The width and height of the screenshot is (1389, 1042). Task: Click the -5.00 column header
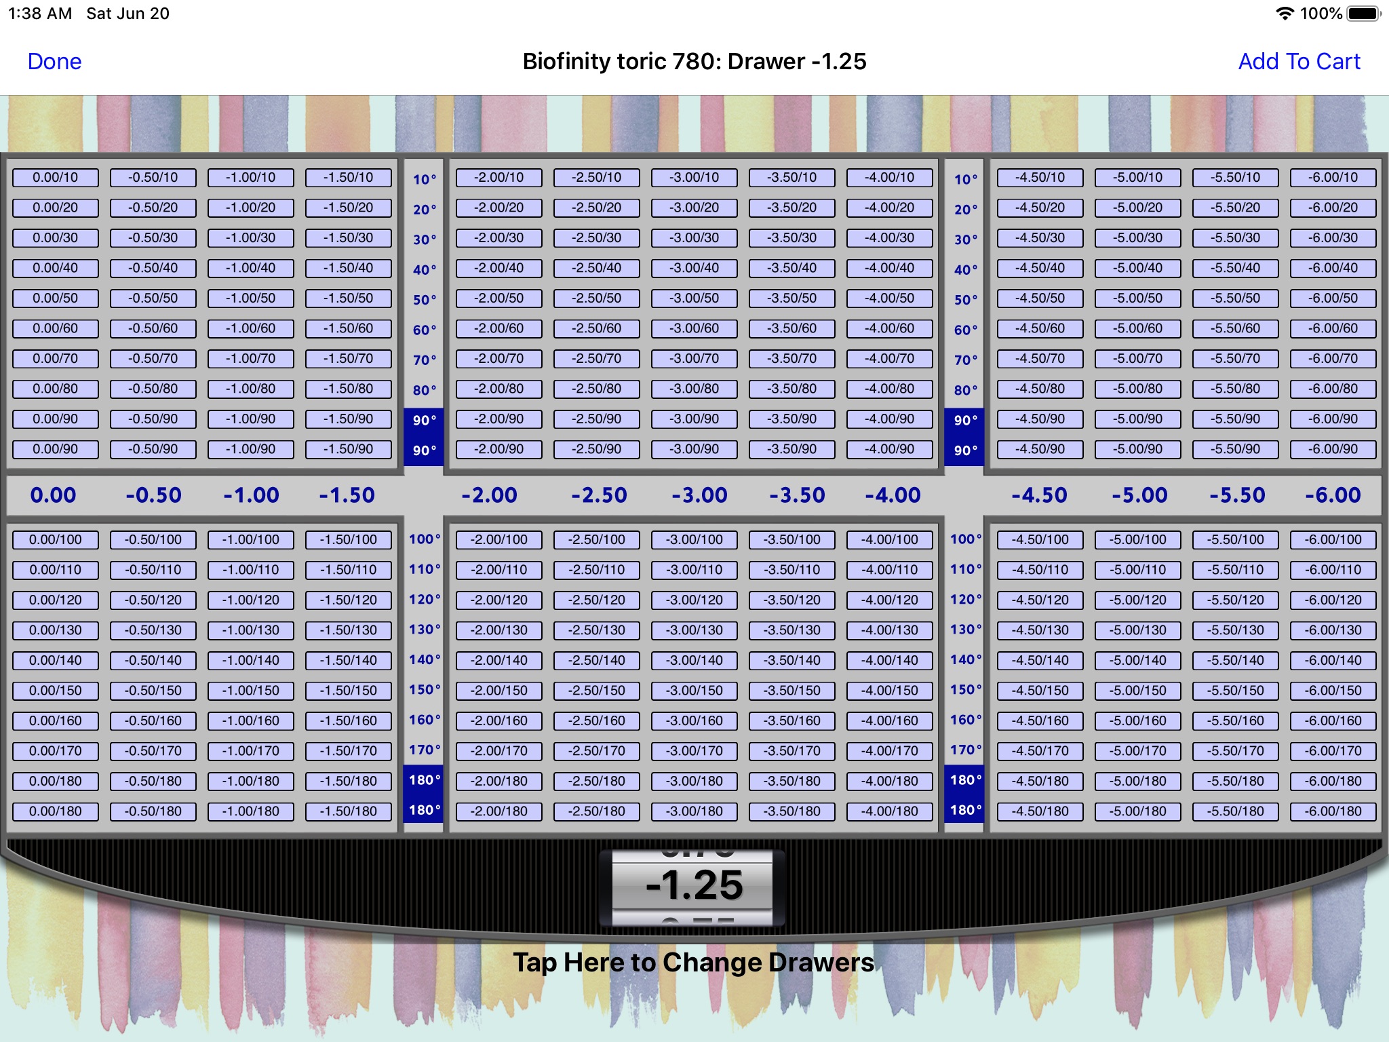pyautogui.click(x=1139, y=495)
